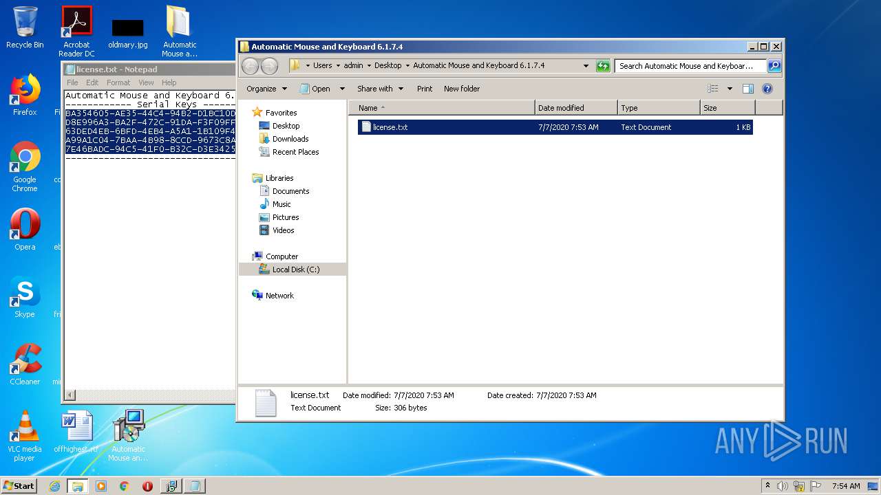The width and height of the screenshot is (881, 495).
Task: Expand the arrow after admin in the path
Action: [369, 66]
